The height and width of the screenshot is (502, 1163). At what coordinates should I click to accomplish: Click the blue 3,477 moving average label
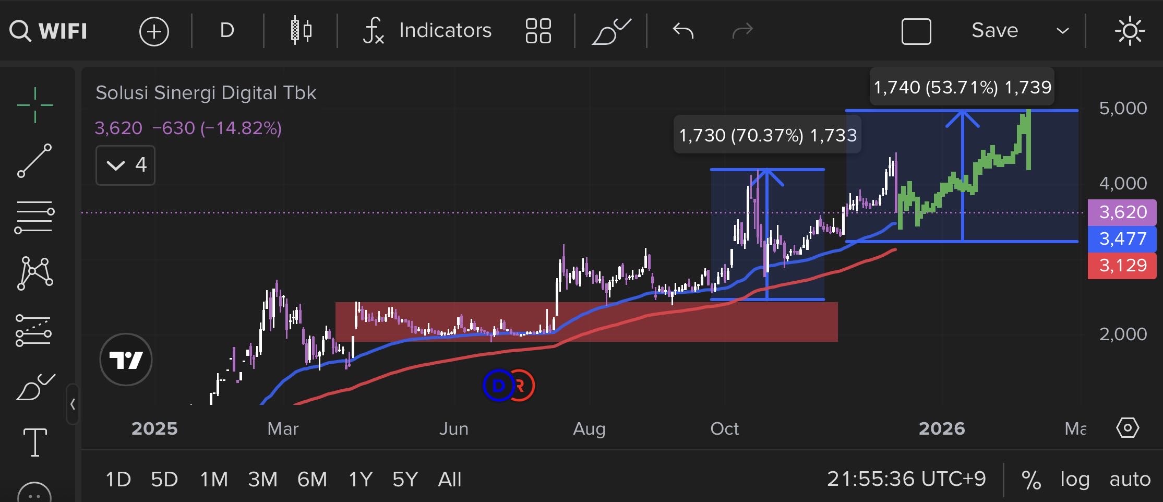tap(1122, 239)
